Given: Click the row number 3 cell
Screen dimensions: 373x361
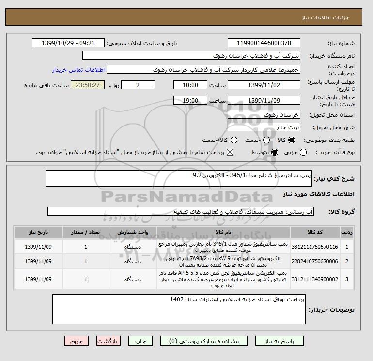Looking at the screenshot, I should 347,279.
